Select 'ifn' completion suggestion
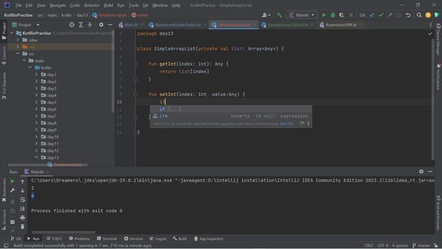Screen dimensions: 442x249 [x=231, y=116]
